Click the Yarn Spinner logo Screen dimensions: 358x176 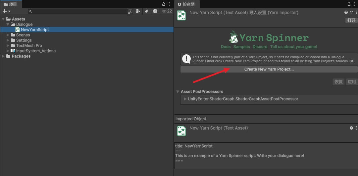point(269,37)
